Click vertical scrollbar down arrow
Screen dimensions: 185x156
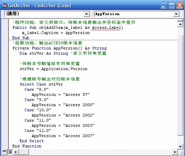[180, 146]
